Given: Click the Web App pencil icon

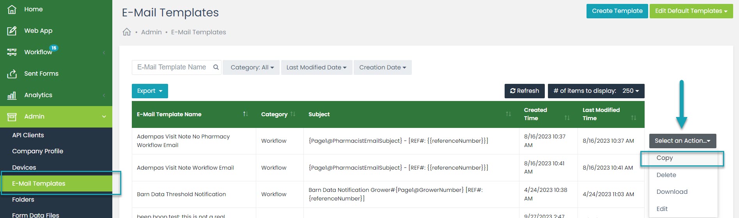Looking at the screenshot, I should tap(12, 31).
